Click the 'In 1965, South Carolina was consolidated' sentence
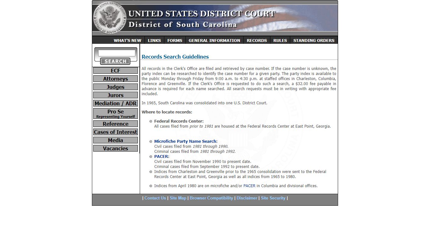The image size is (430, 242). [204, 103]
